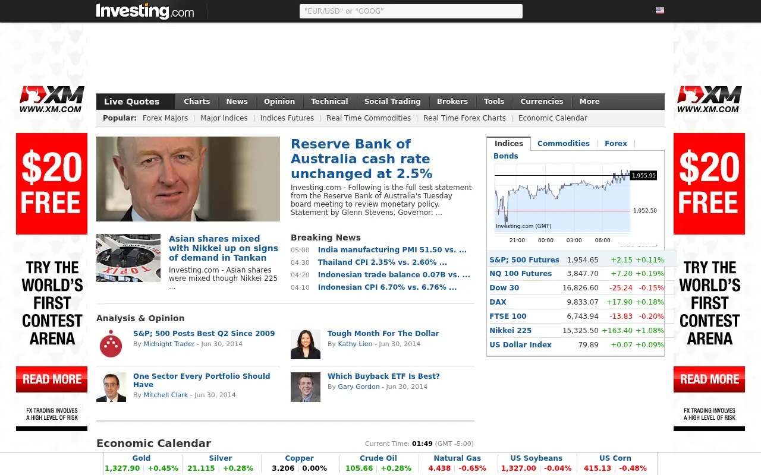The height and width of the screenshot is (475, 761).
Task: Go to Forex Majors popular link
Action: click(x=165, y=118)
